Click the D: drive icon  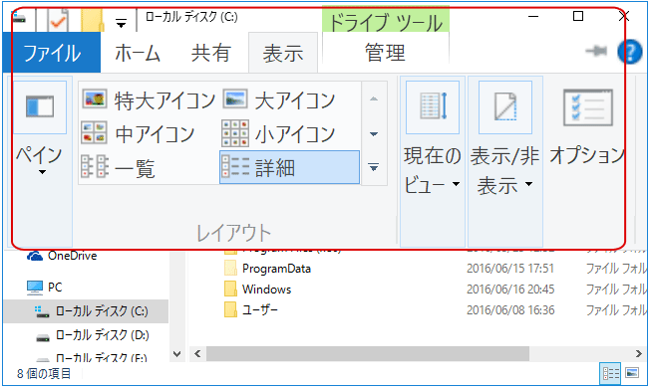click(43, 337)
